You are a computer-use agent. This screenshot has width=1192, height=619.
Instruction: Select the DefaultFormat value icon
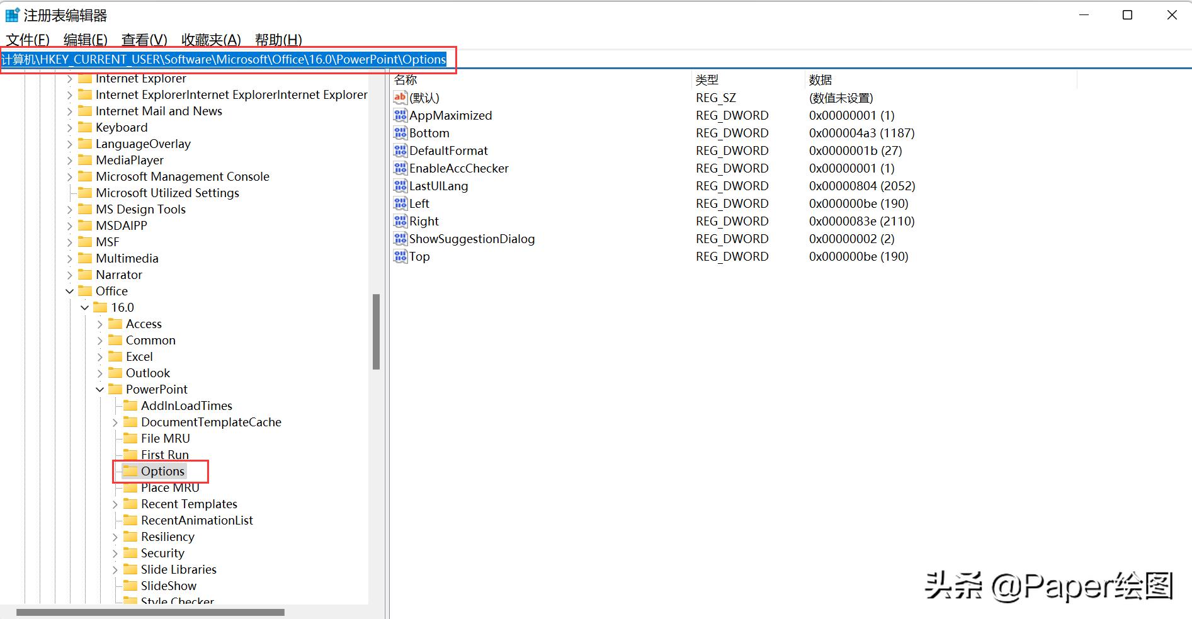click(x=400, y=150)
